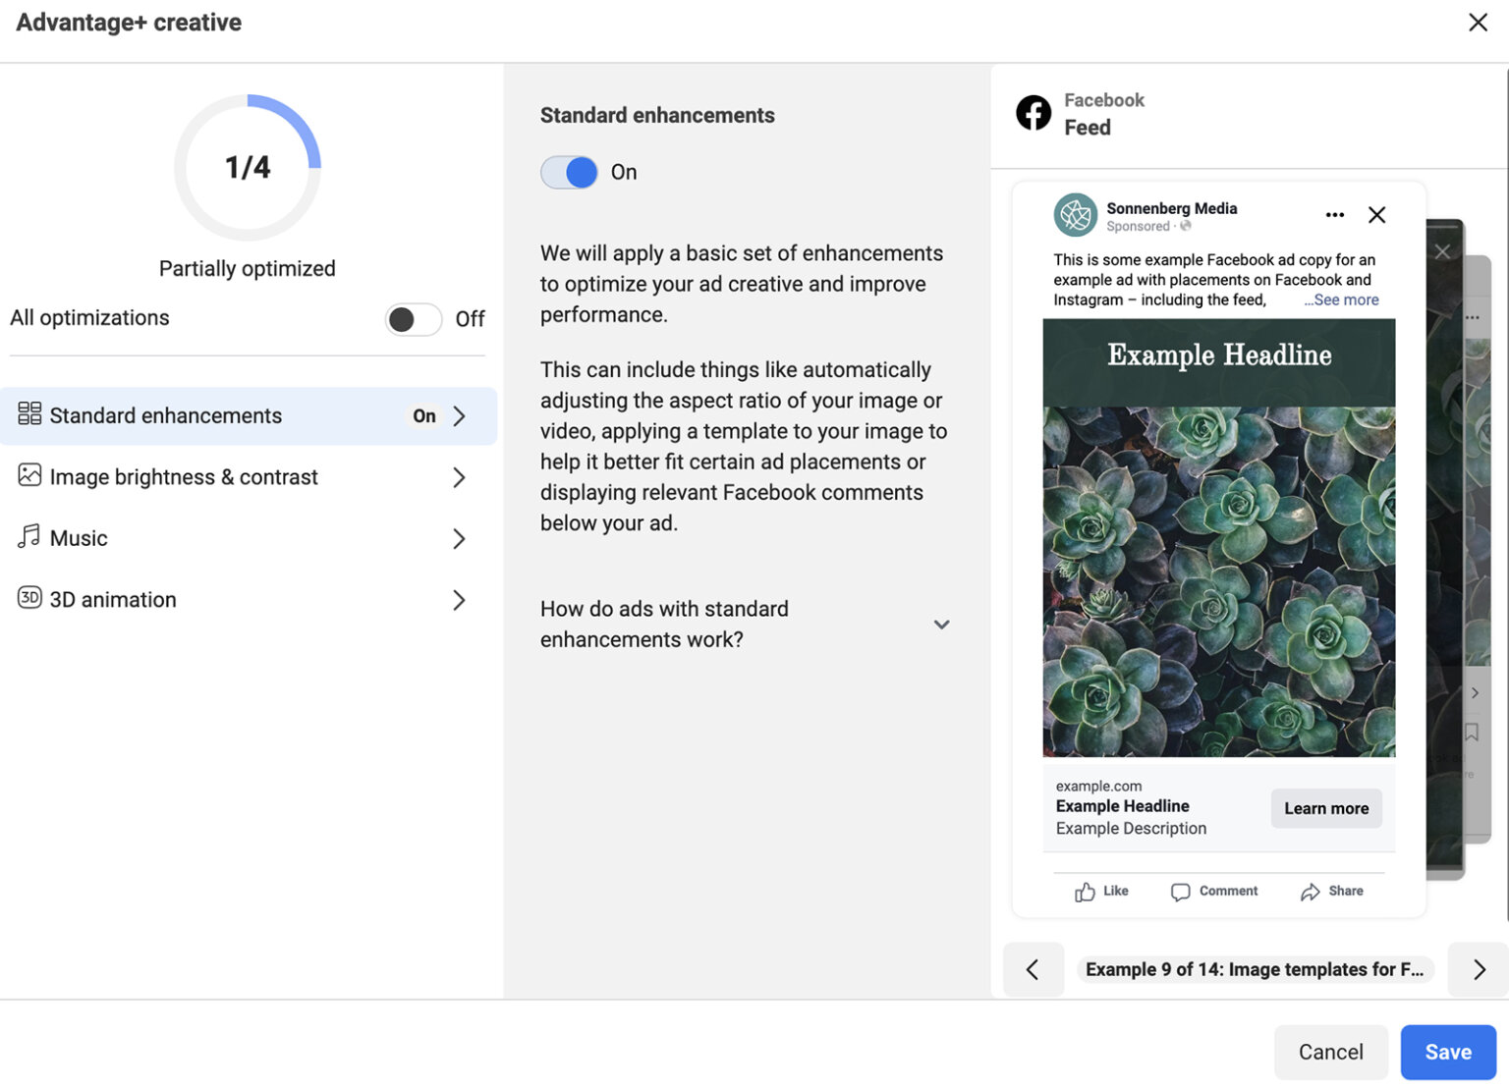The height and width of the screenshot is (1090, 1509).
Task: Click the Share arrow icon in ad preview
Action: coord(1310,892)
